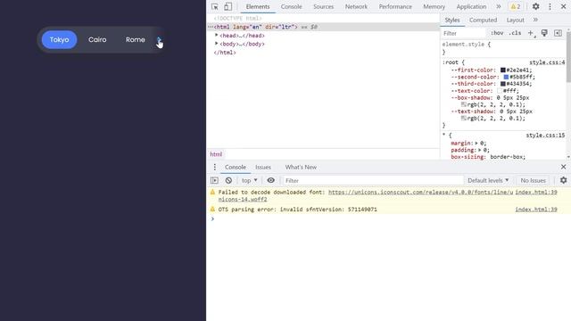Show more style pane tabs chevron

pos(535,20)
